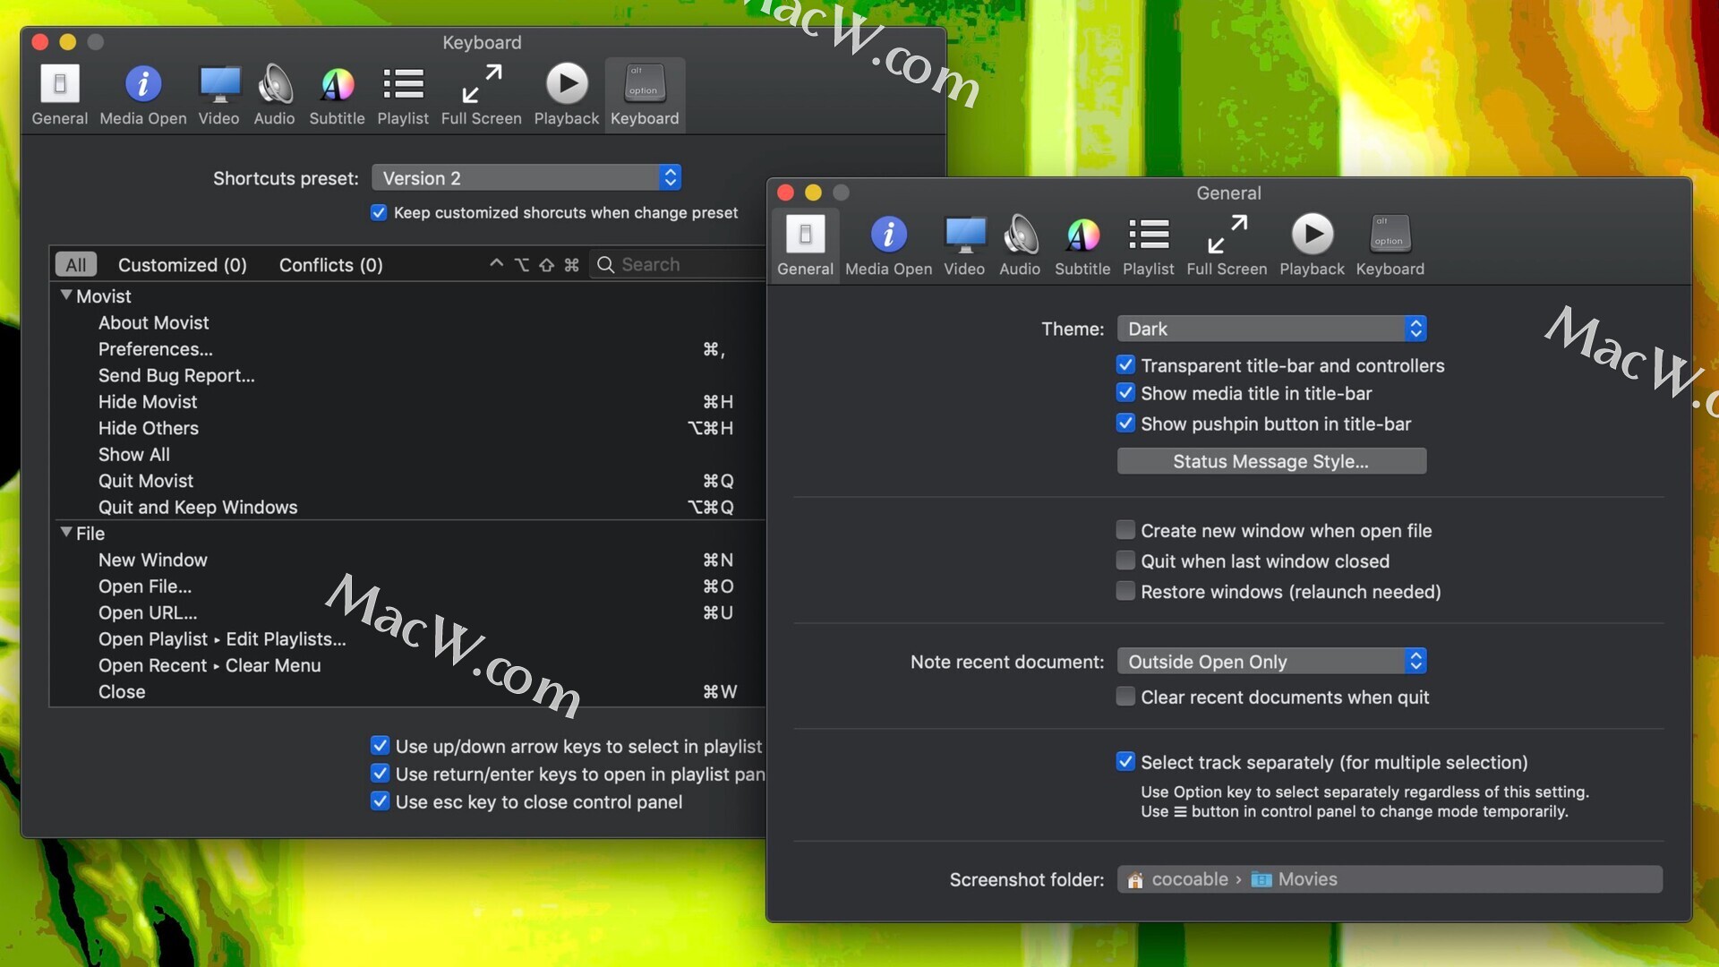Toggle Use up/down arrow keys in playlist
This screenshot has height=967, width=1719.
(380, 746)
